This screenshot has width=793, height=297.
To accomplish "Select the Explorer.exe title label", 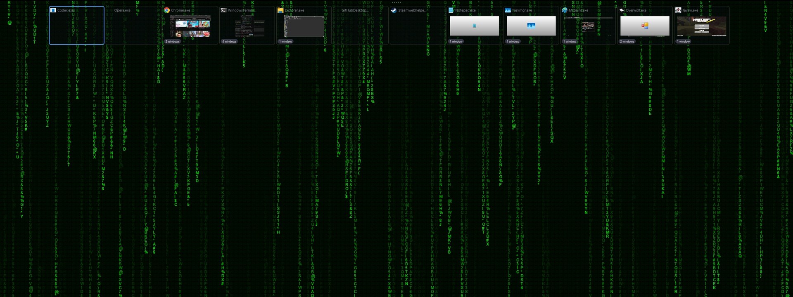I will click(294, 10).
